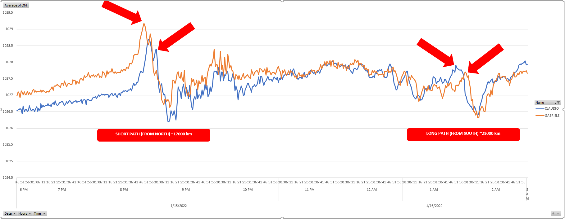The height and width of the screenshot is (219, 565).
Task: Click the blue CLAUDIO legend line marker
Action: pyautogui.click(x=540, y=109)
